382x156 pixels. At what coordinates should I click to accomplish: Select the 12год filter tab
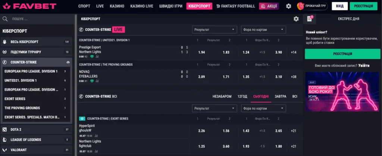tap(242, 96)
